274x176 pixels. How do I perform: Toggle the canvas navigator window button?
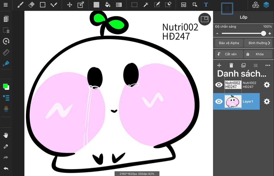click(205, 19)
